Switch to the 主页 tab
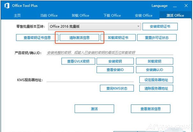 point(17,15)
